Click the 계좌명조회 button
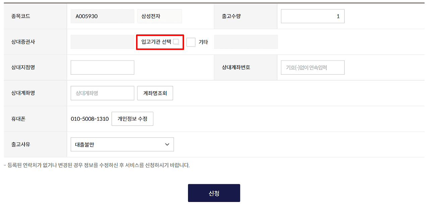 155,93
